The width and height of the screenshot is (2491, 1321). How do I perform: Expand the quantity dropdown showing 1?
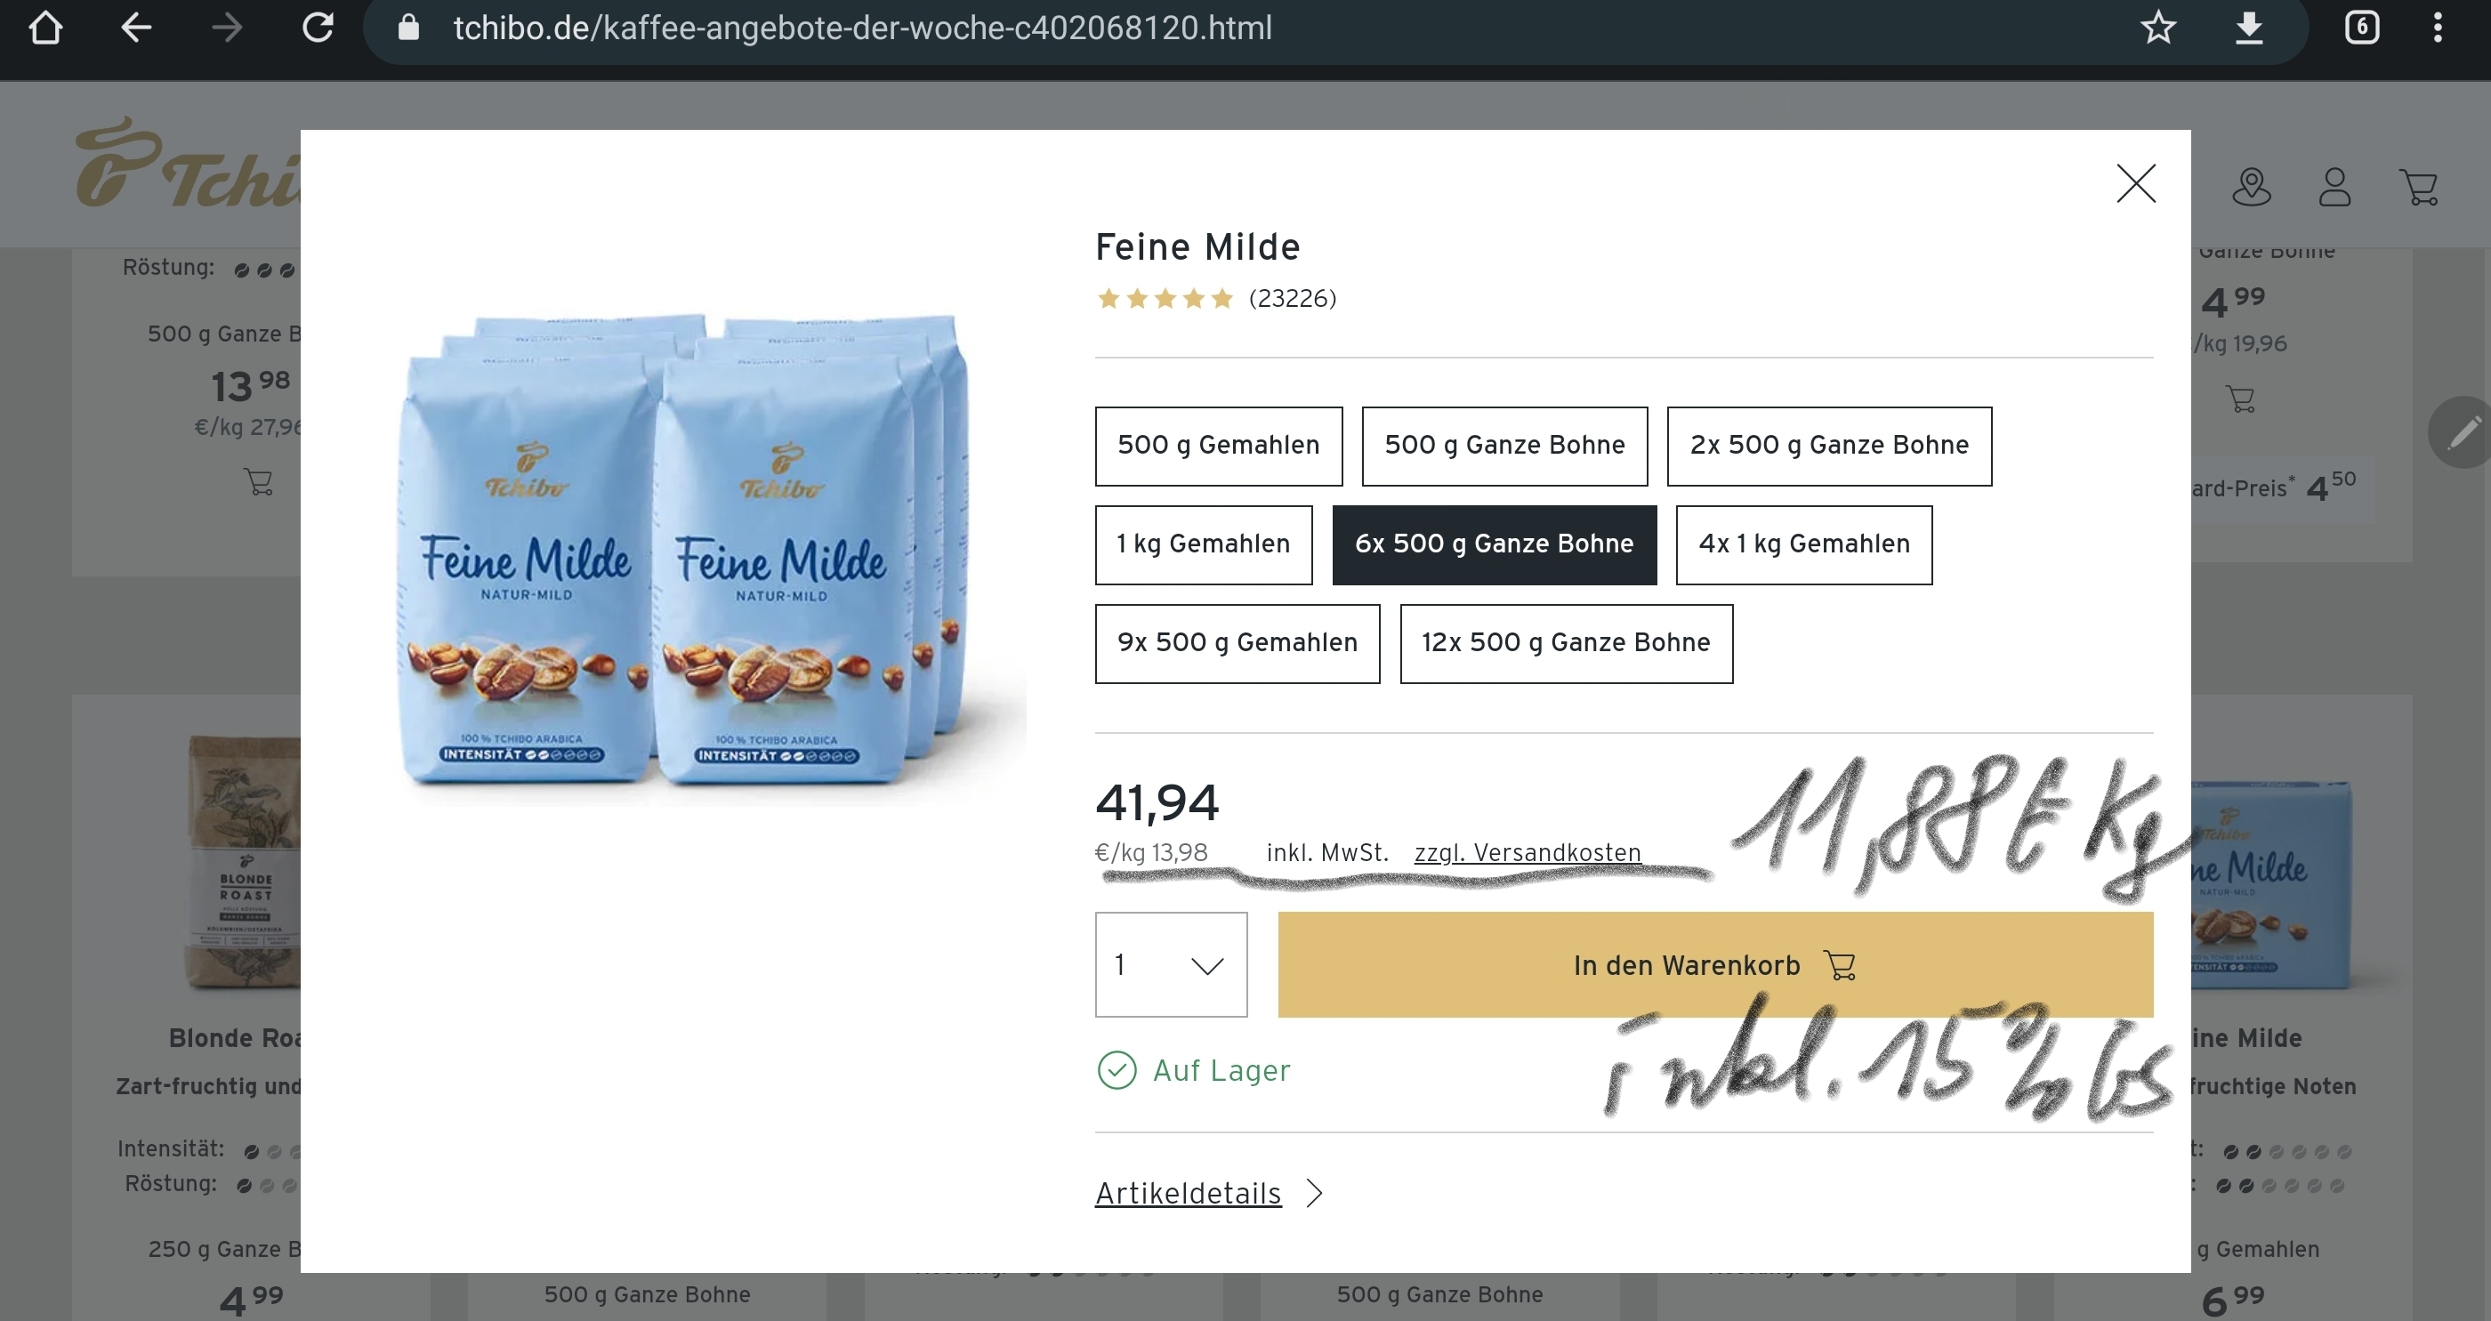(x=1171, y=964)
